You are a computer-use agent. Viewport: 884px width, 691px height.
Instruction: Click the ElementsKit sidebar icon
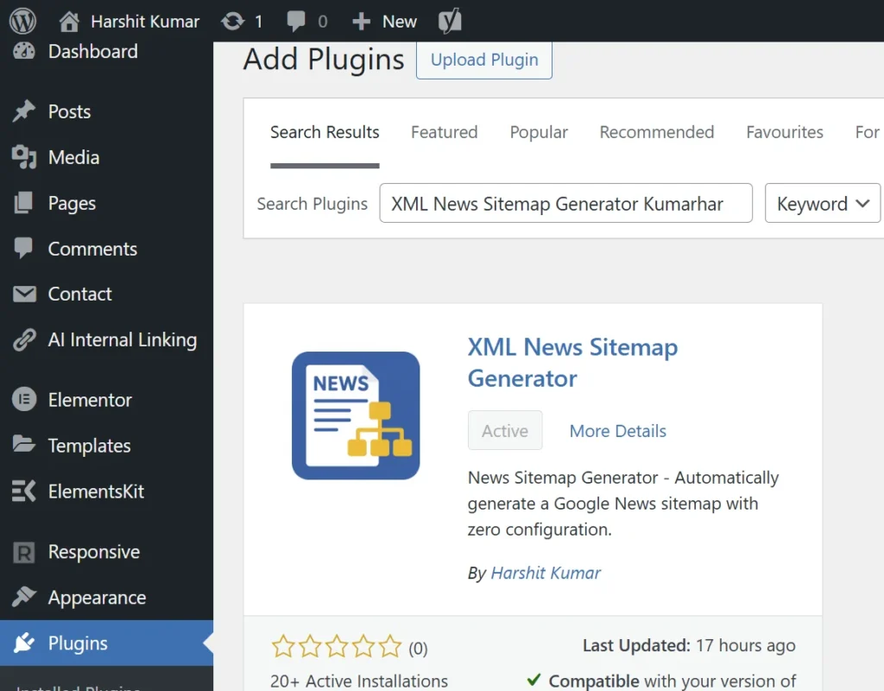point(24,491)
